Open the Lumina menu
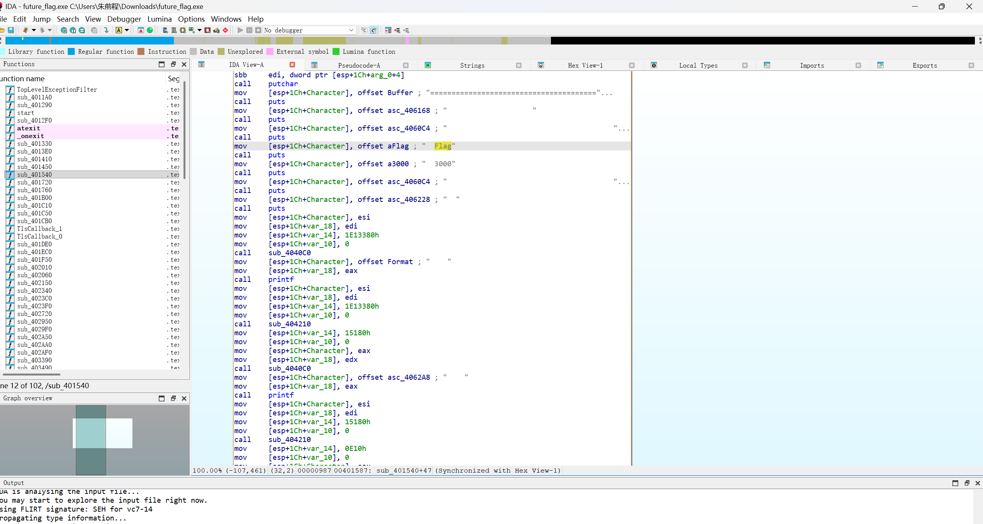 point(159,19)
